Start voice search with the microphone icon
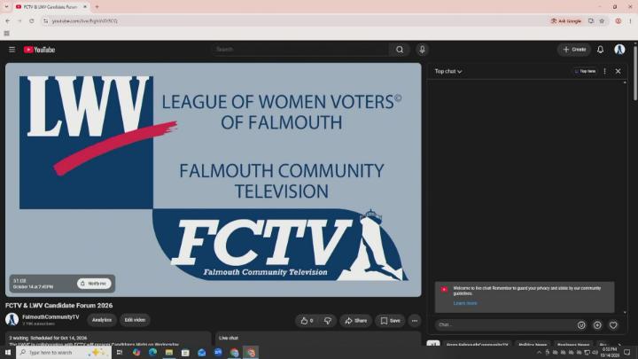 [422, 50]
